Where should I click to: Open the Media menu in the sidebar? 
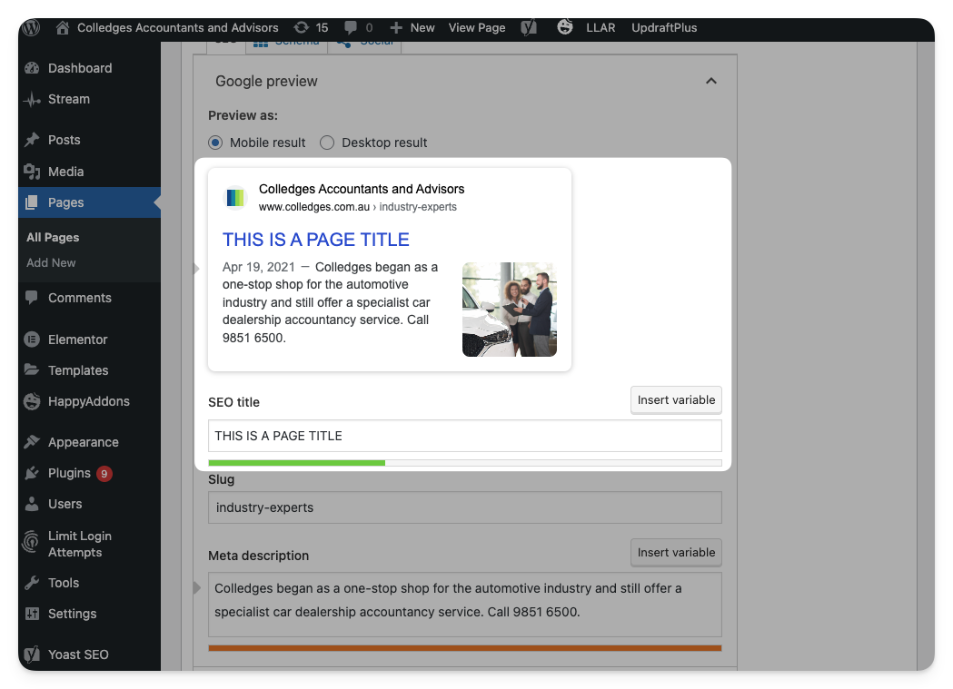coord(65,172)
